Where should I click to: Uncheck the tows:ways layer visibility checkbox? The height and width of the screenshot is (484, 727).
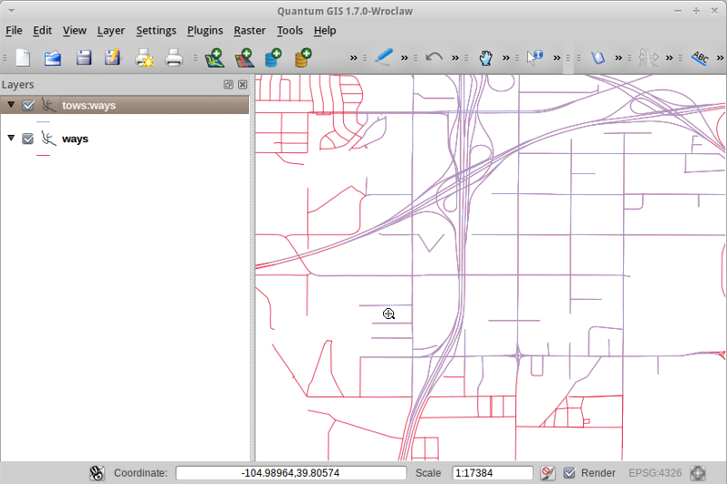click(28, 106)
